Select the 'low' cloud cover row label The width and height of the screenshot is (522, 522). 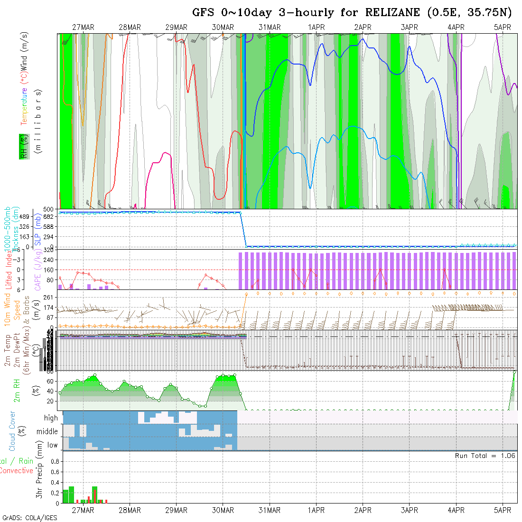pyautogui.click(x=52, y=445)
